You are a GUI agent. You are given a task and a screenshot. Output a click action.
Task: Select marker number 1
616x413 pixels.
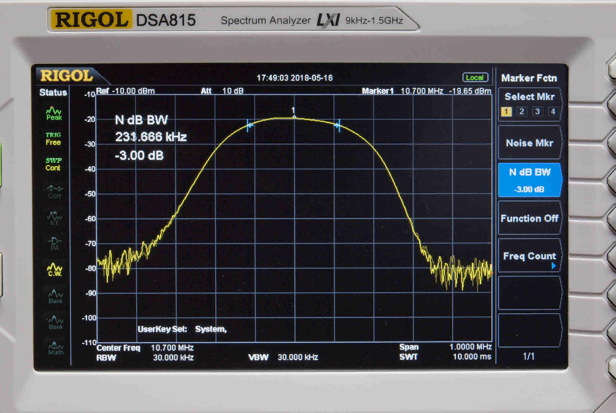[506, 112]
